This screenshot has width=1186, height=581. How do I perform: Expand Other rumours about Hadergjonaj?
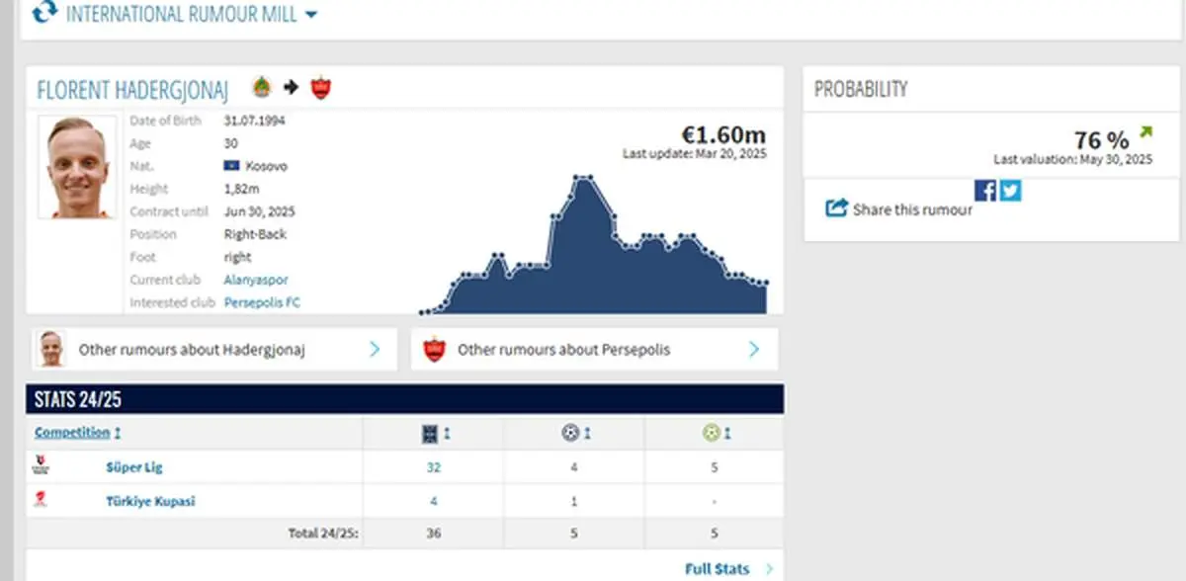click(375, 349)
